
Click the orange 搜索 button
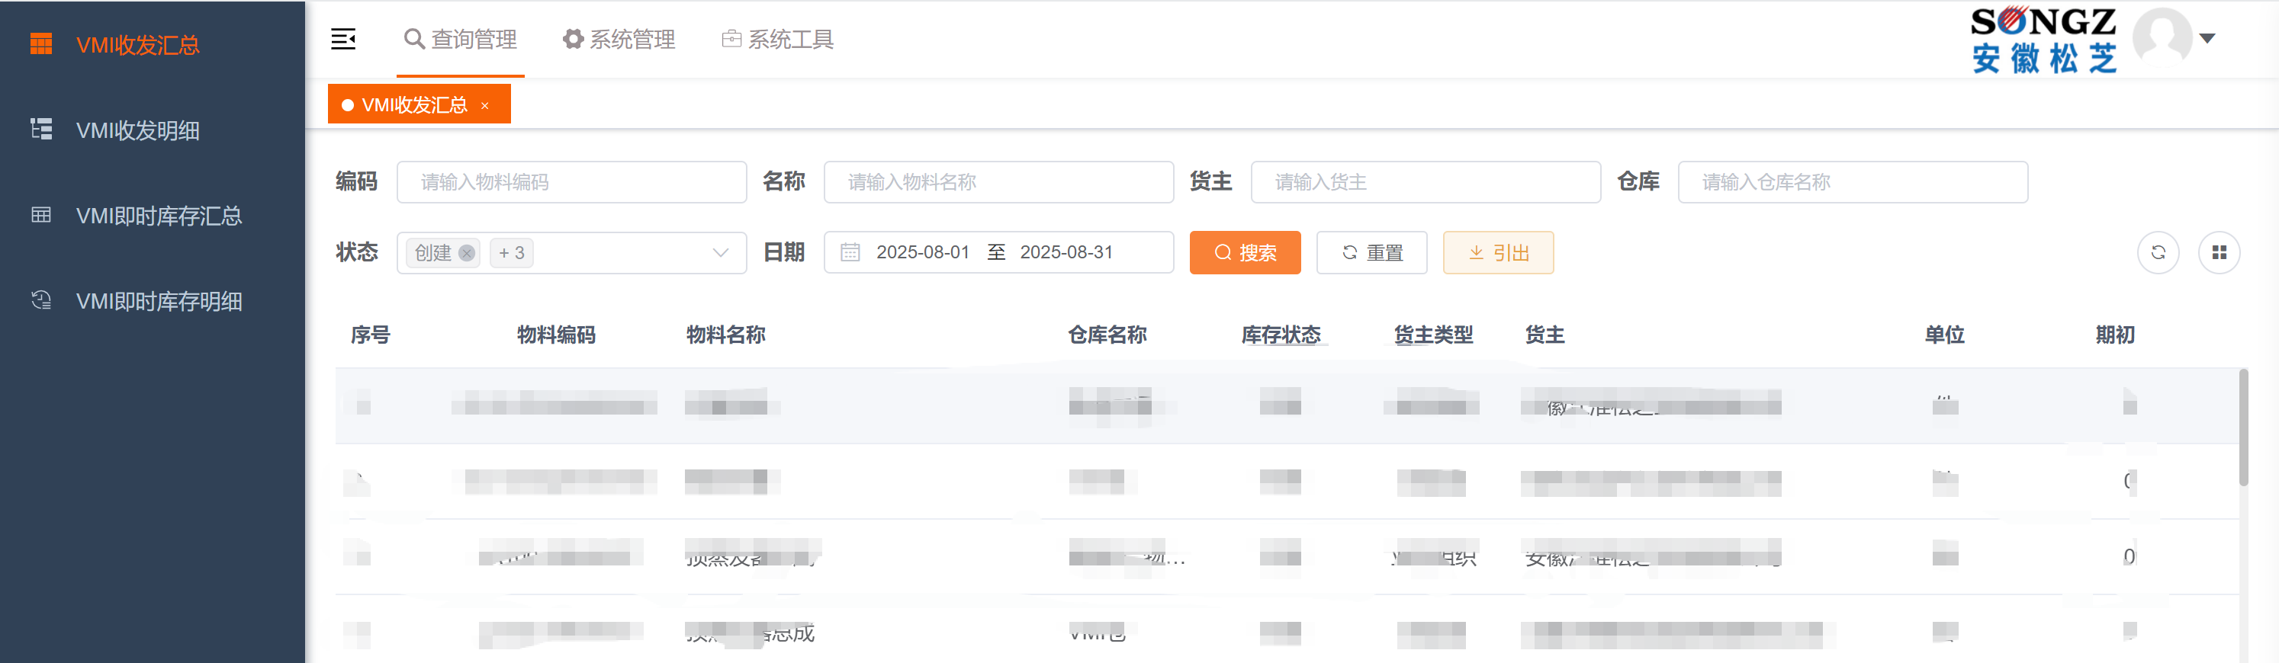[x=1245, y=253]
